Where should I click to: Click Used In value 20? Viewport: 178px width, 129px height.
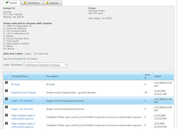point(146,92)
